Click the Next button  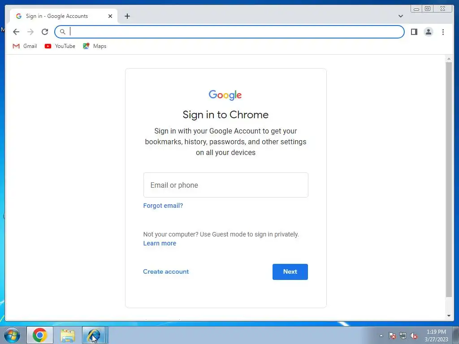coord(290,272)
